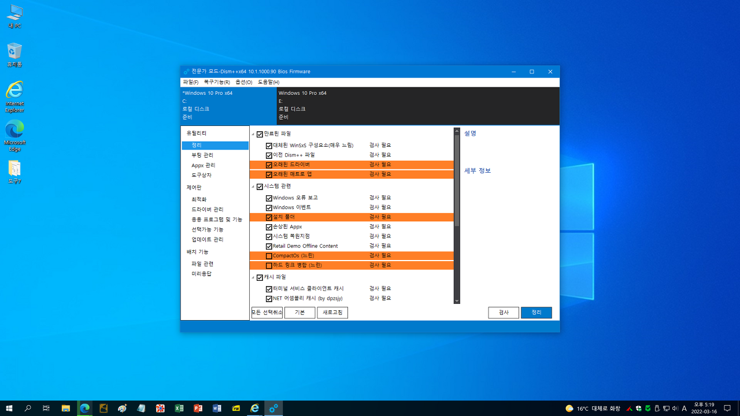Open the network tray icon
This screenshot has width=740, height=416.
[666, 408]
